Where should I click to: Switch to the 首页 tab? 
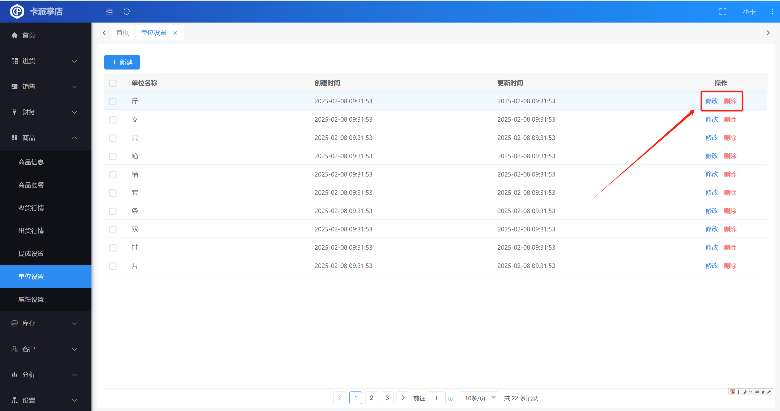[x=123, y=33]
